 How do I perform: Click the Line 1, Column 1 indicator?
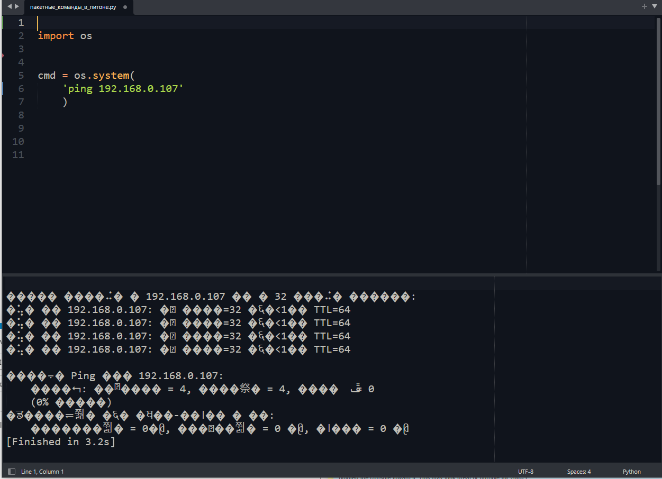[42, 472]
